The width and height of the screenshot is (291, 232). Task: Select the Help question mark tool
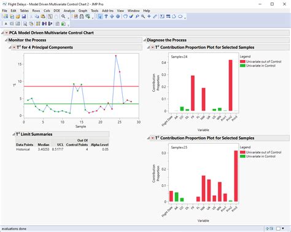click(x=106, y=17)
